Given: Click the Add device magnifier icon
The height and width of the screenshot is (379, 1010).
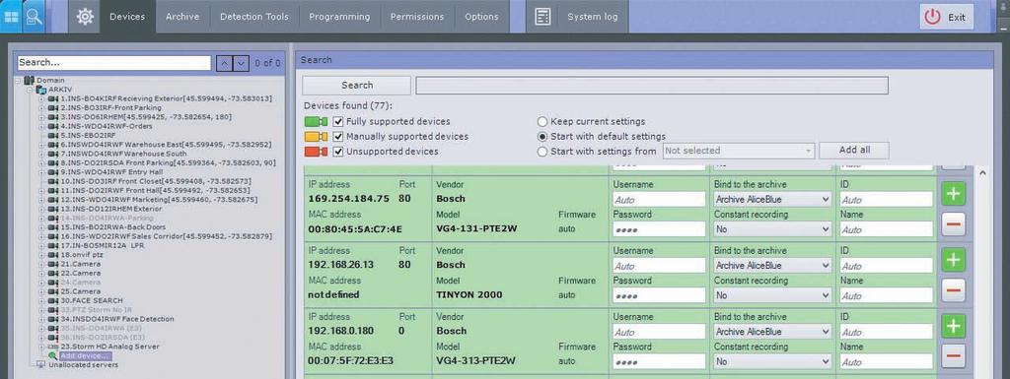Looking at the screenshot, I should tap(53, 355).
